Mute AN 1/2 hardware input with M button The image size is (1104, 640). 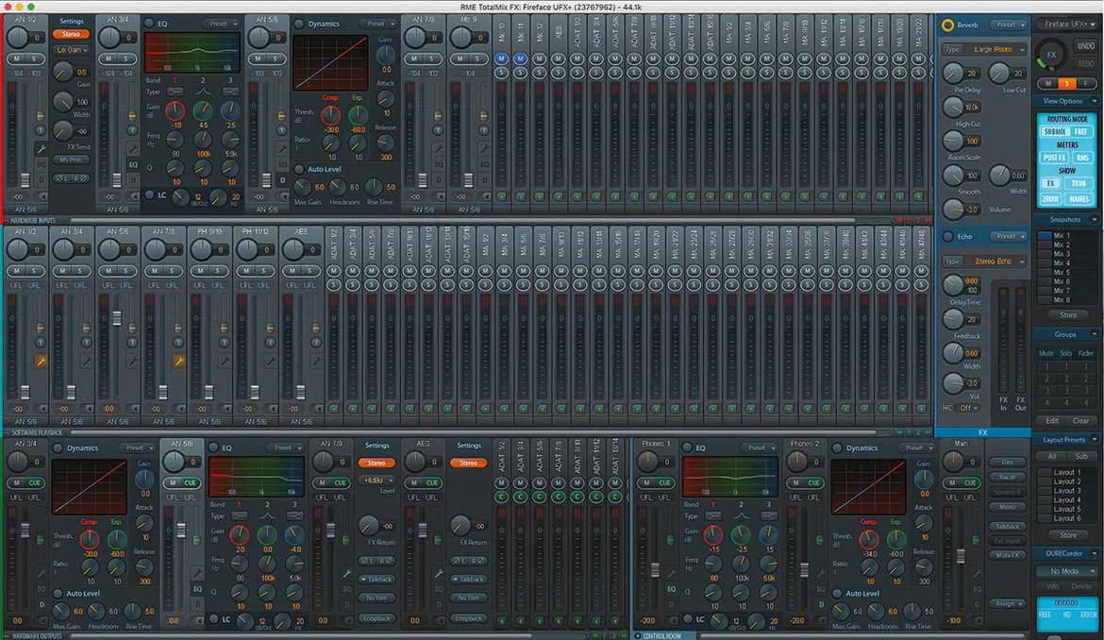[17, 59]
